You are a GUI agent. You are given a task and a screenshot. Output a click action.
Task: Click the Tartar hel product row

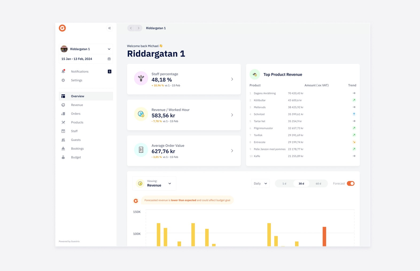click(x=303, y=121)
